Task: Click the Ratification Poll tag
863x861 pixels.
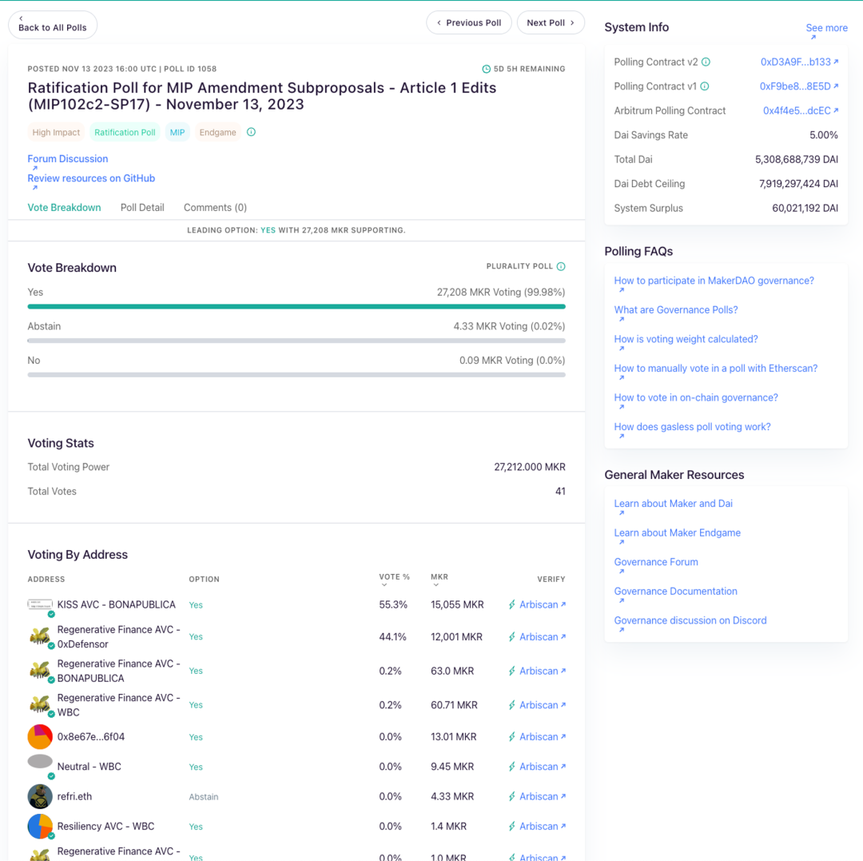Action: pyautogui.click(x=125, y=132)
